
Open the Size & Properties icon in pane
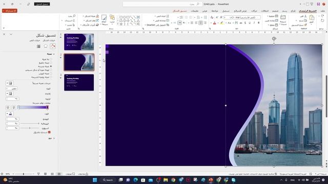39,47
